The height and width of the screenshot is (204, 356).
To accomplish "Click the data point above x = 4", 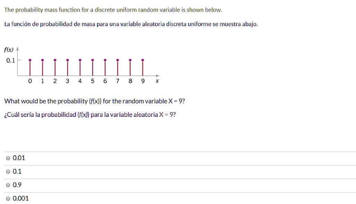I will [80, 60].
